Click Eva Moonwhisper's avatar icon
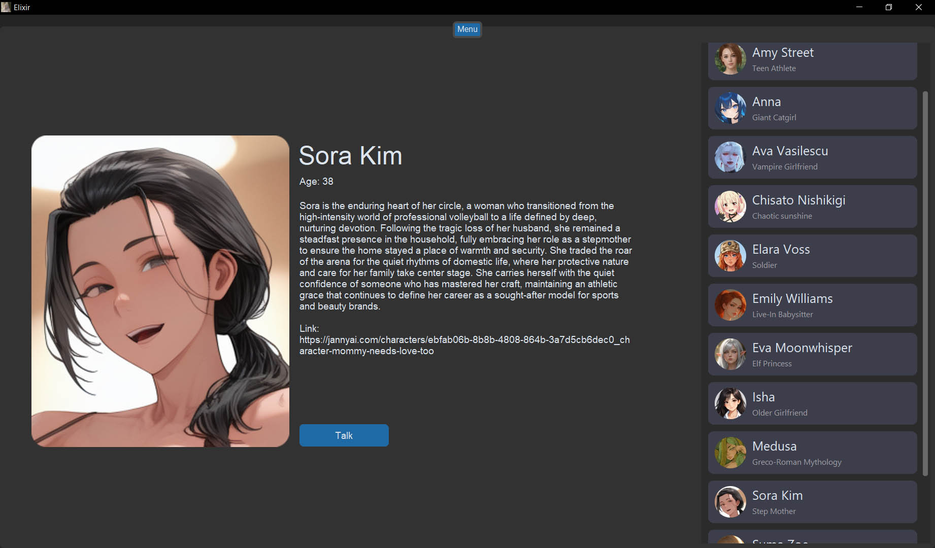935x548 pixels. coord(730,354)
